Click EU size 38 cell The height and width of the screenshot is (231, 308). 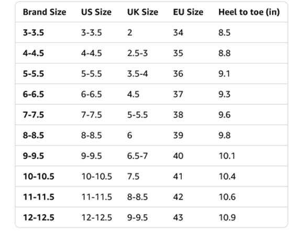click(178, 115)
